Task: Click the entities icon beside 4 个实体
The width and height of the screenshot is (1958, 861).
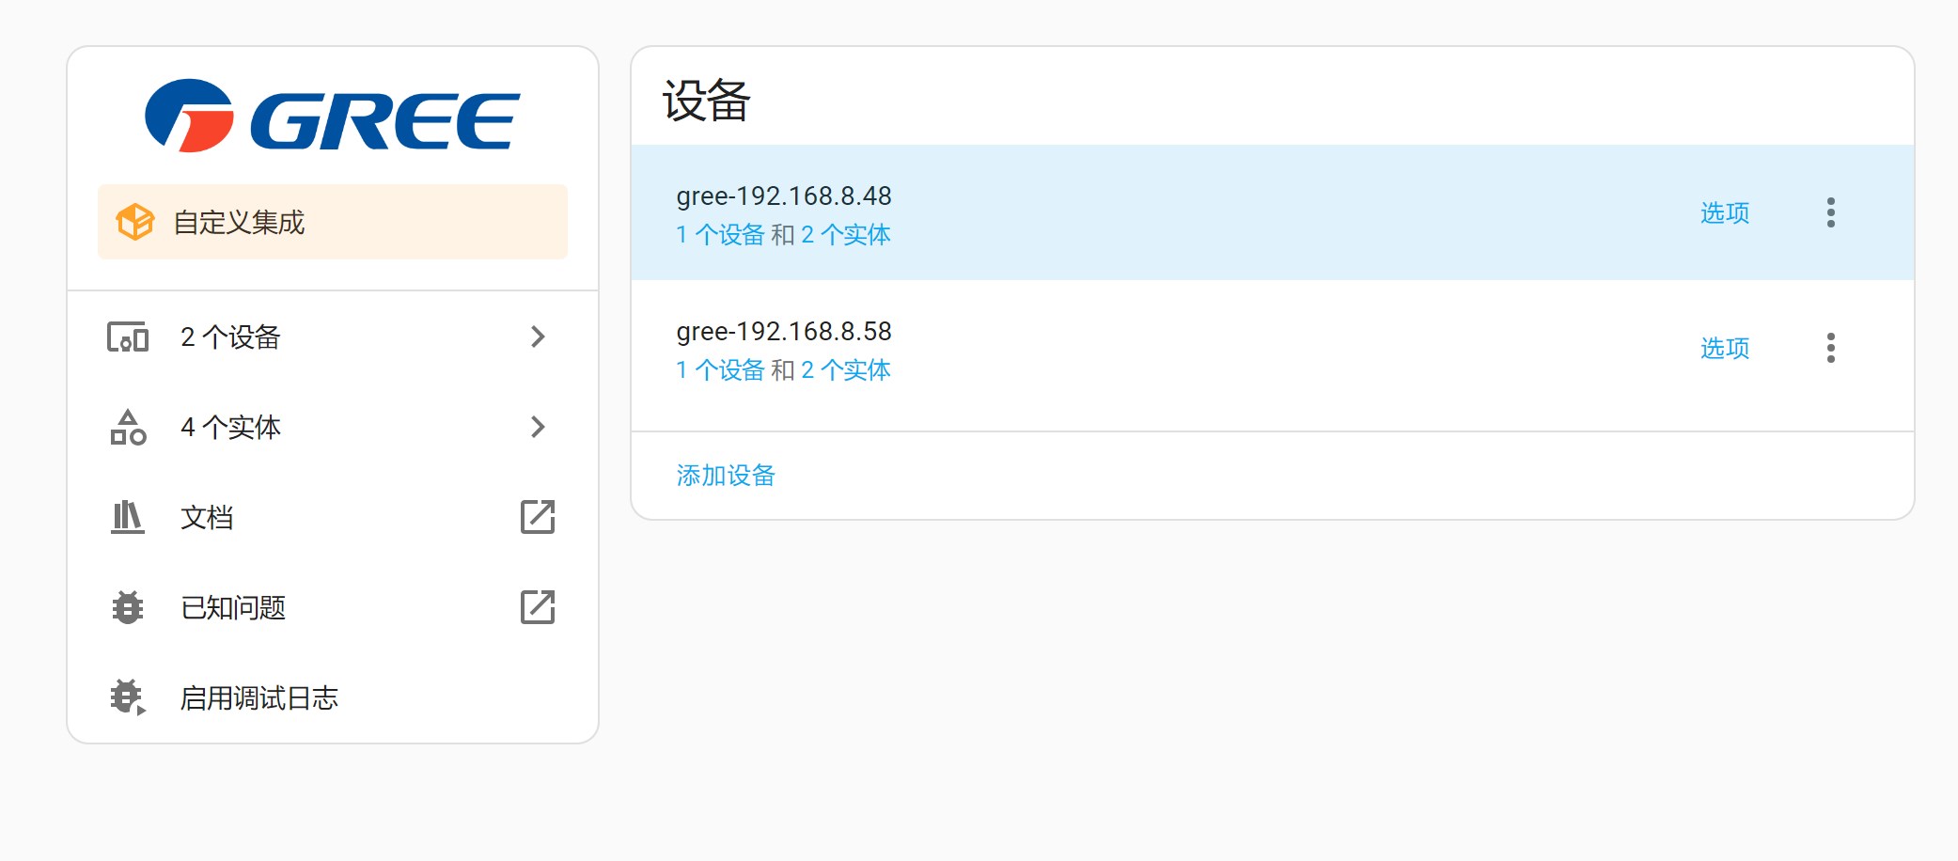Action: 128,427
